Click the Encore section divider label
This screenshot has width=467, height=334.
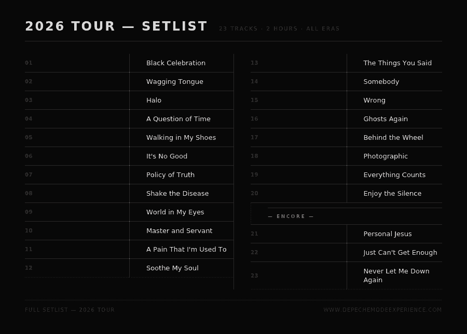click(x=291, y=216)
